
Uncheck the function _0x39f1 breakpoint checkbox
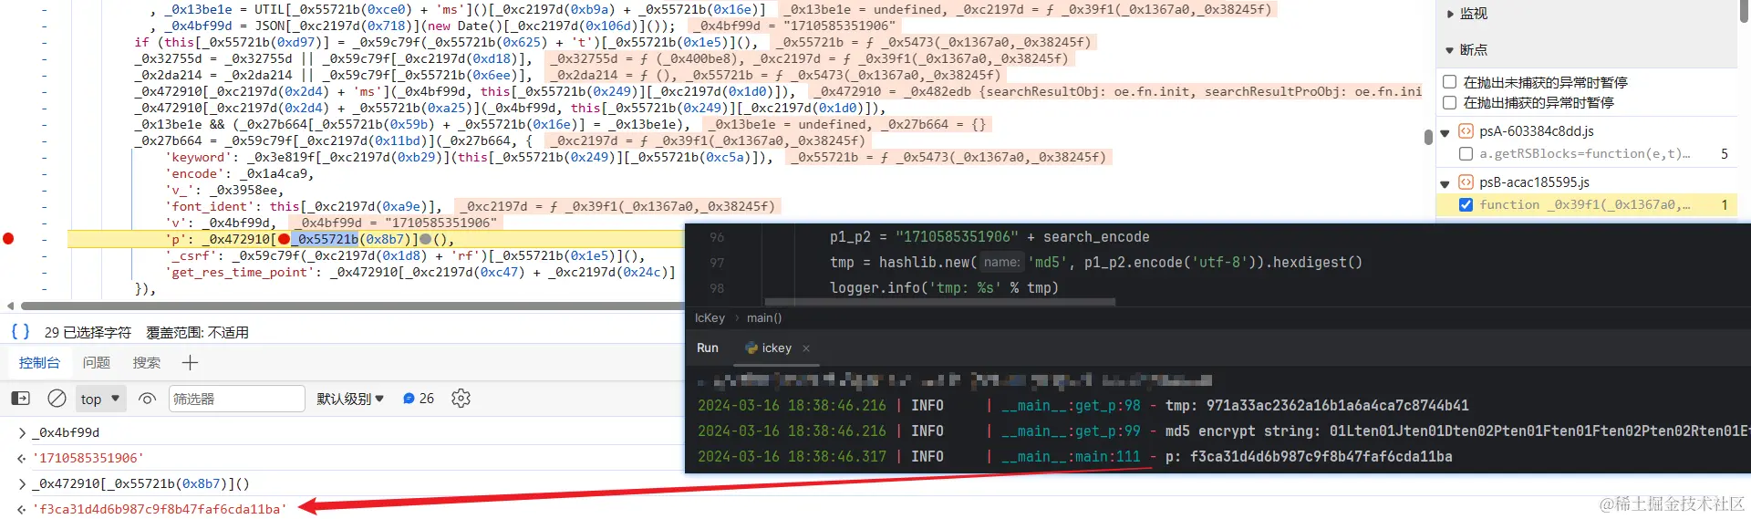(x=1466, y=205)
